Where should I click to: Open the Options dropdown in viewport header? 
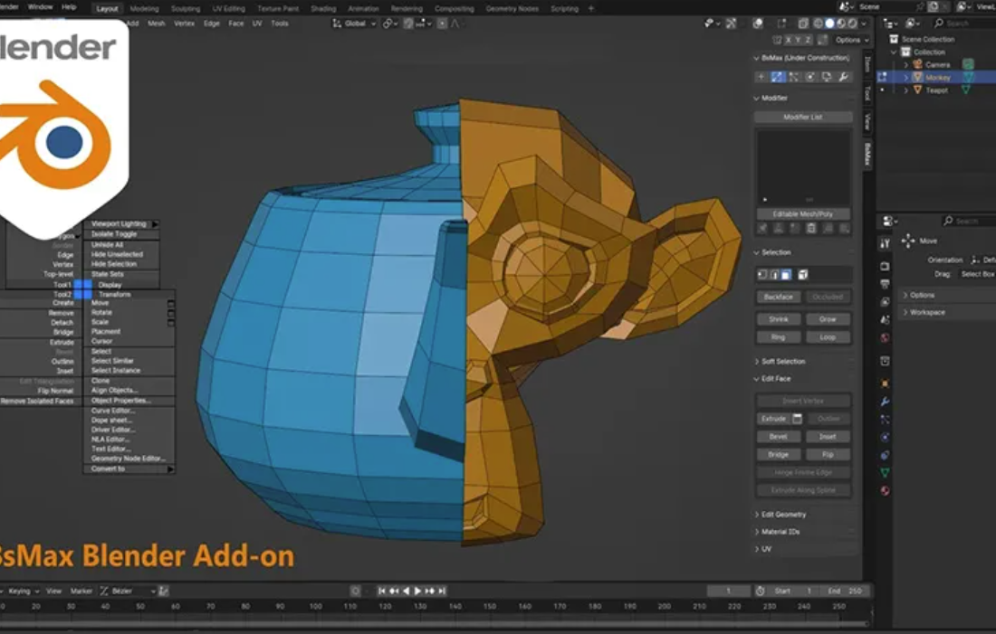tap(852, 40)
